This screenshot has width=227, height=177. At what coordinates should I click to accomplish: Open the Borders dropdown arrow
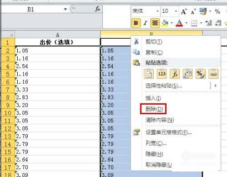point(201,23)
